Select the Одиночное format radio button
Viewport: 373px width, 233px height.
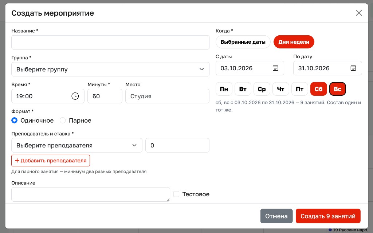[x=15, y=121]
